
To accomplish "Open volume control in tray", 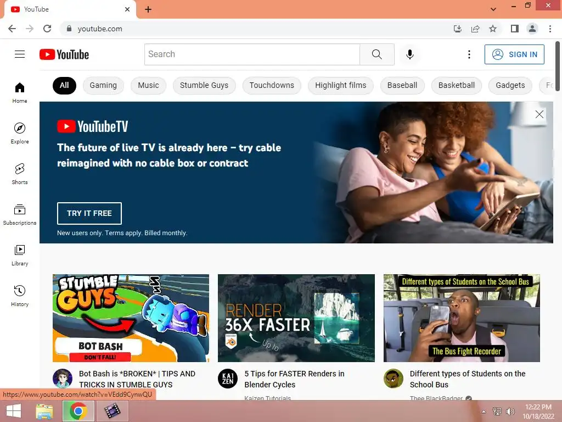I will tap(510, 411).
